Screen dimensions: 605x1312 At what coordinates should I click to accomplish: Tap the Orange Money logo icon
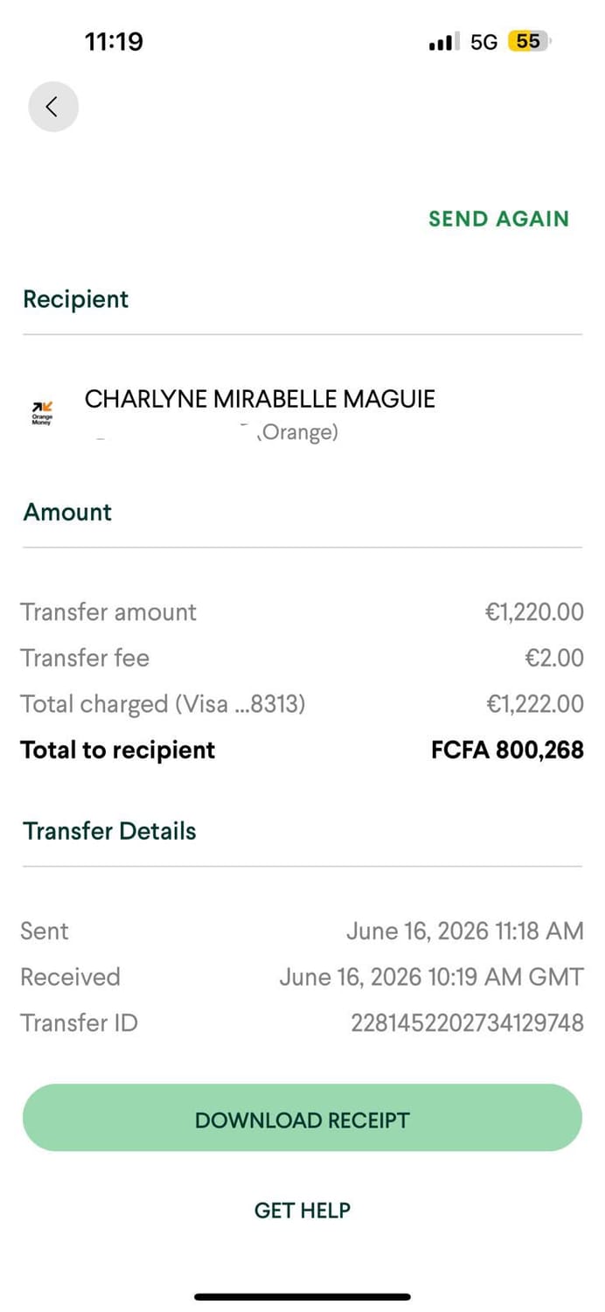click(x=42, y=414)
